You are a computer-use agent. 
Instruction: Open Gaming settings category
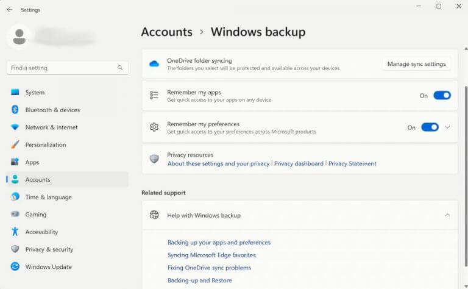(x=68, y=215)
